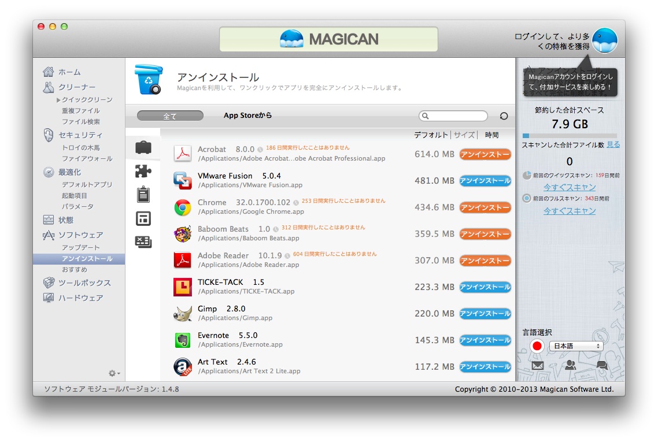This screenshot has height=442, width=658.
Task: Click the Japan flag language icon
Action: [537, 346]
